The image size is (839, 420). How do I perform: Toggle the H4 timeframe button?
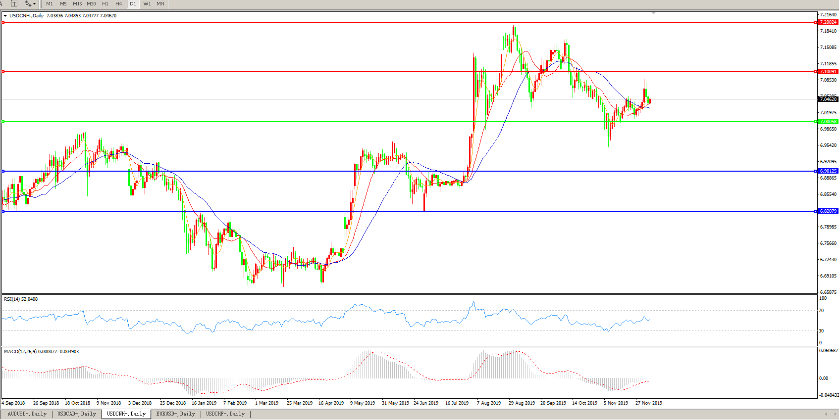119,3
